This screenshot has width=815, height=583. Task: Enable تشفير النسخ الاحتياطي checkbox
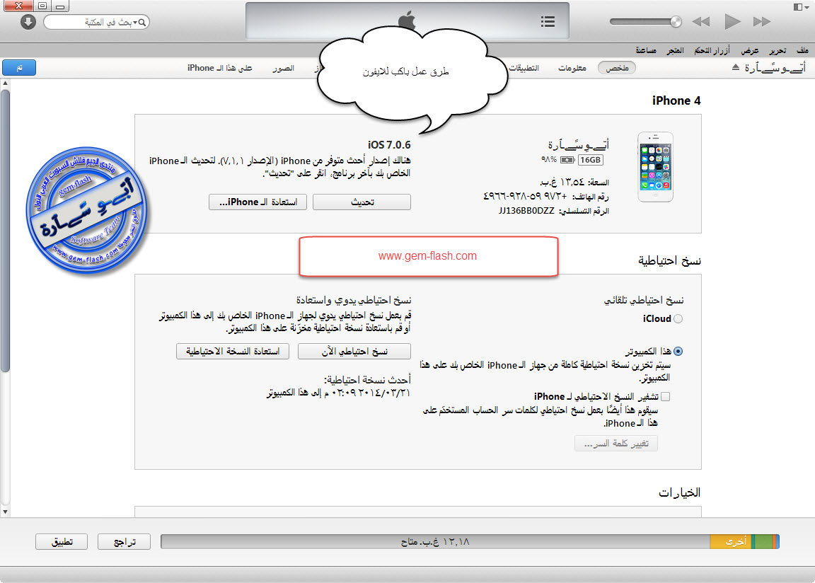click(x=665, y=397)
